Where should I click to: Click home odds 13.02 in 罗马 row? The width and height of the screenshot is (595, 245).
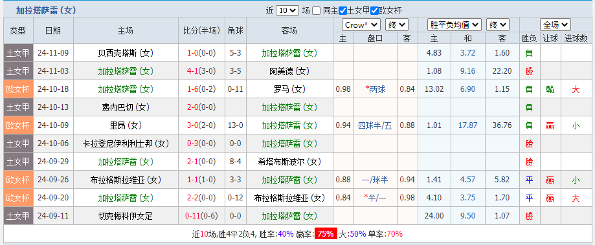[434, 89]
